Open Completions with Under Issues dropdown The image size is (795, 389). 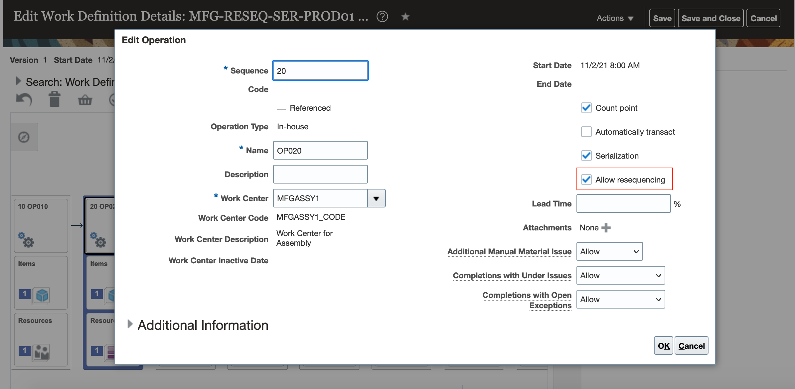tap(620, 276)
